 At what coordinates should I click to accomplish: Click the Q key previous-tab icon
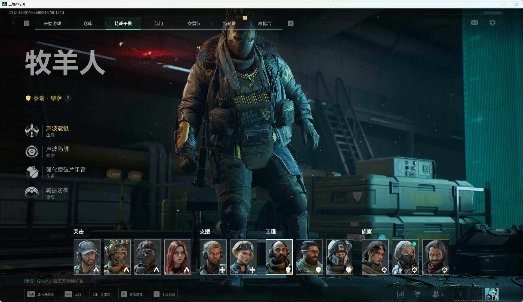(x=26, y=23)
